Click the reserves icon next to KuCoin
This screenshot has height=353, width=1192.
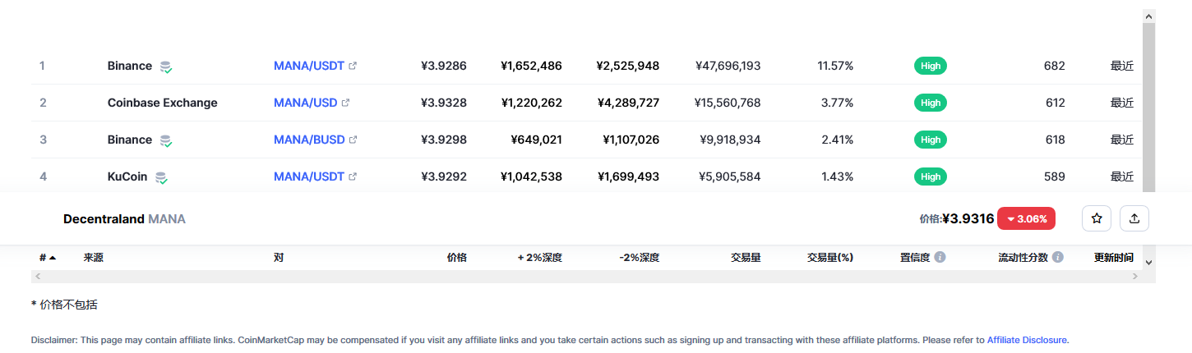tap(162, 177)
